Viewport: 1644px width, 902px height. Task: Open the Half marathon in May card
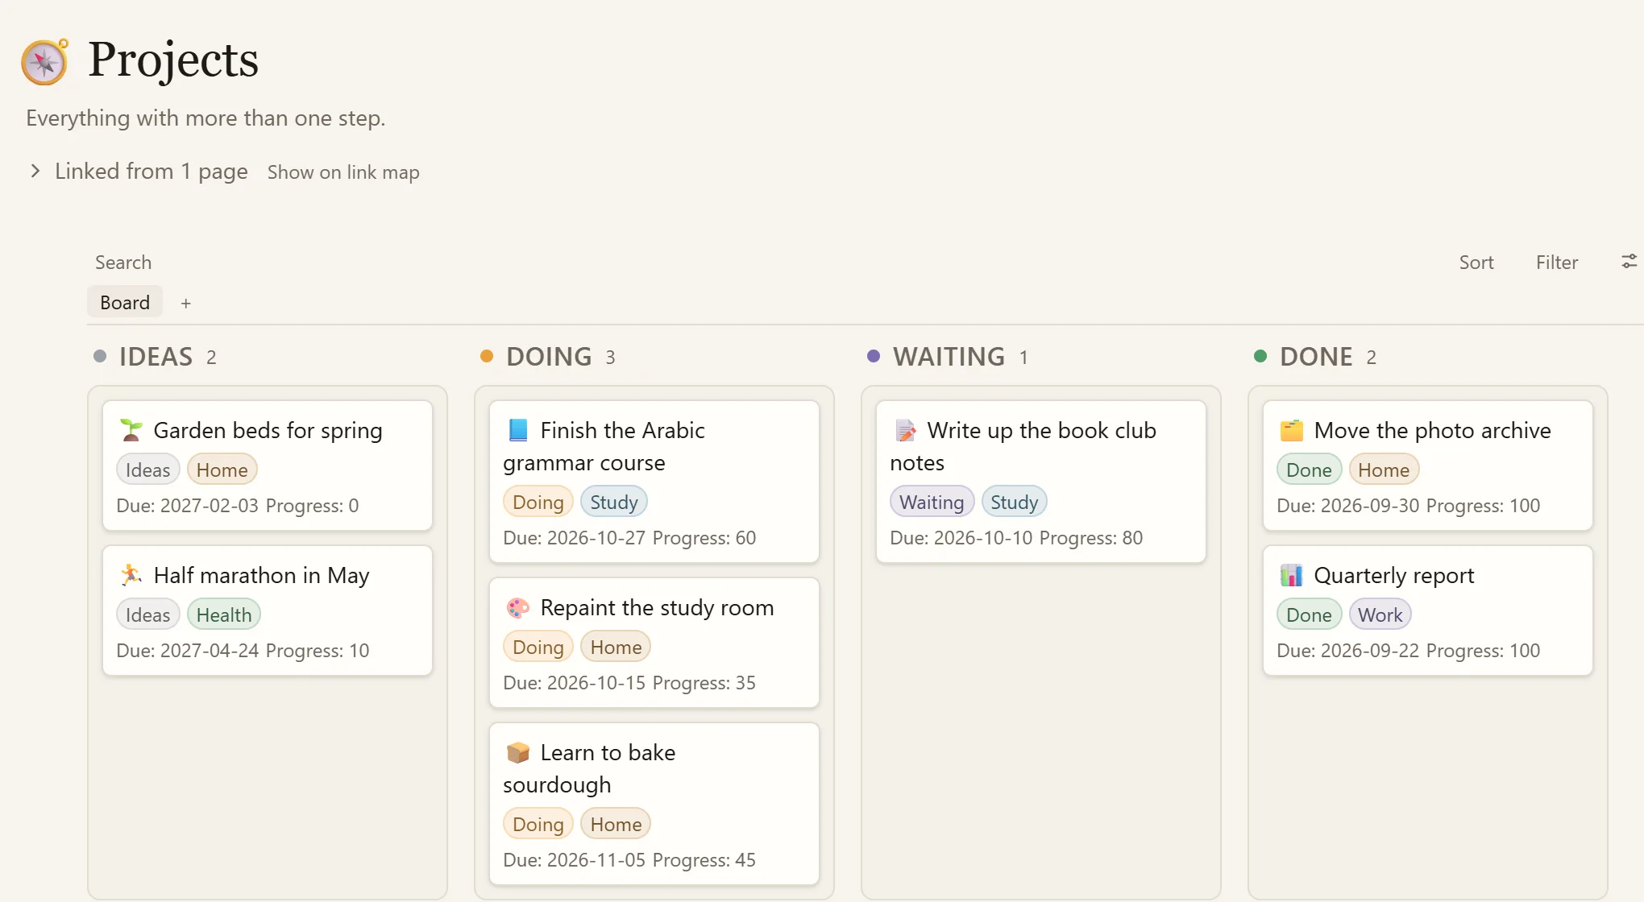[268, 610]
